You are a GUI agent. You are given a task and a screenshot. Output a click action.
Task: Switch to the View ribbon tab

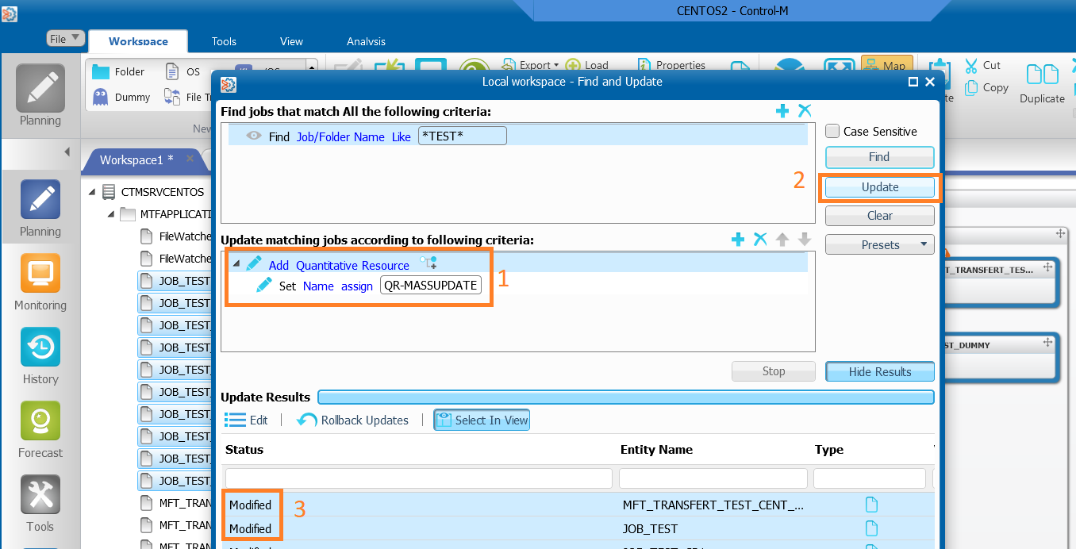[291, 41]
